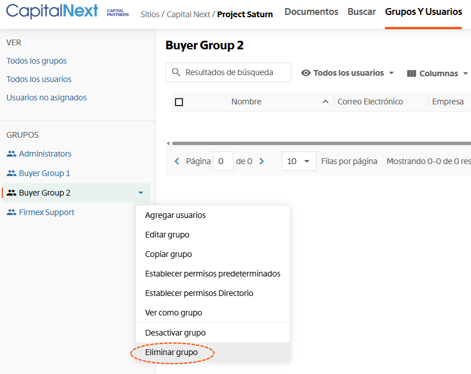Select the Administrators group

click(x=45, y=154)
